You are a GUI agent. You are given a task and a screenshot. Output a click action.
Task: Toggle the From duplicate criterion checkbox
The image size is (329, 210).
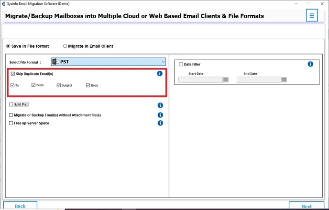click(33, 85)
